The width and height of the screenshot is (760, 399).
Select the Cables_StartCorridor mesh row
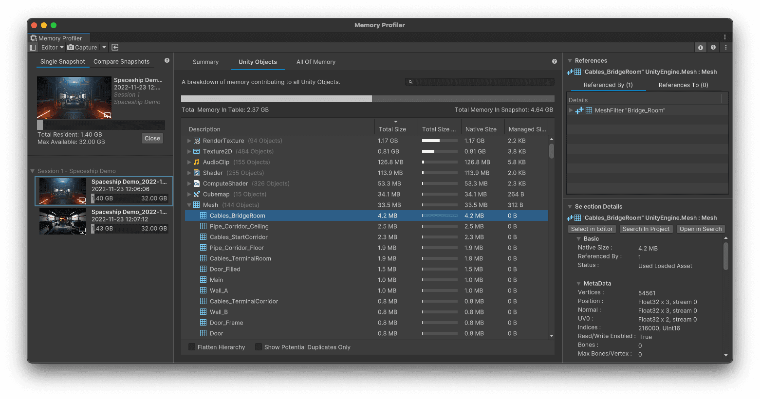[367, 237]
